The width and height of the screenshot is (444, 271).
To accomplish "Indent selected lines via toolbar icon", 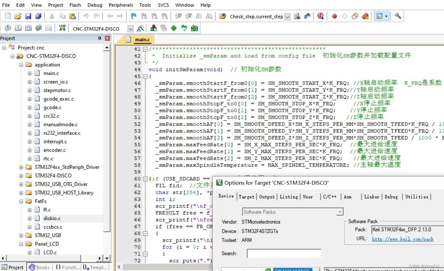I will [178, 16].
